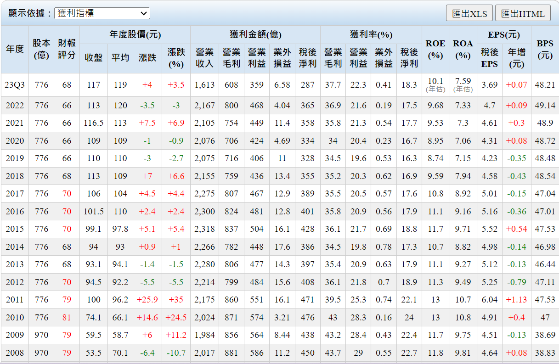Click the 年度 column header
This screenshot has width=559, height=364.
pos(15,49)
